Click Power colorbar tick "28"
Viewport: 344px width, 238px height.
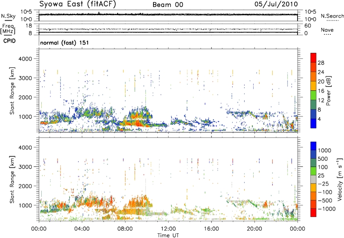321,63
